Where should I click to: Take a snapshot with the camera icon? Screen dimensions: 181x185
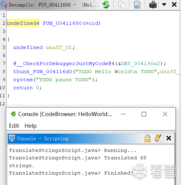point(153,5)
